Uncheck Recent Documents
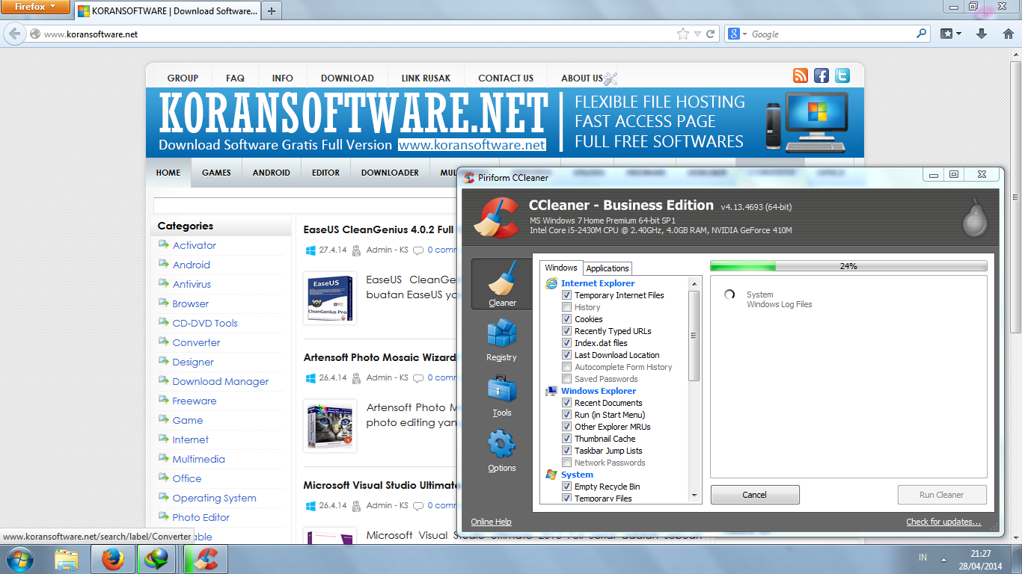1022x574 pixels. click(x=567, y=403)
